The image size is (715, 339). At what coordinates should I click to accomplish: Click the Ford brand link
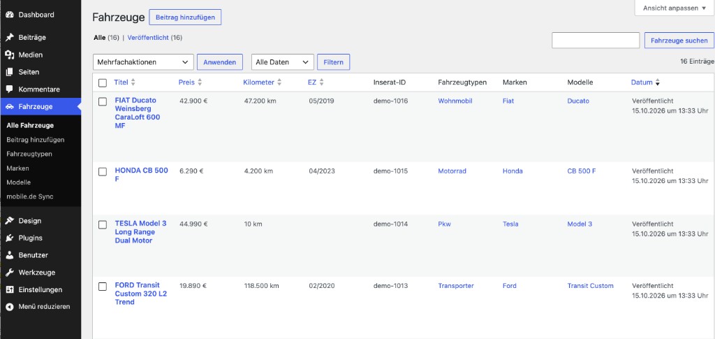point(509,286)
